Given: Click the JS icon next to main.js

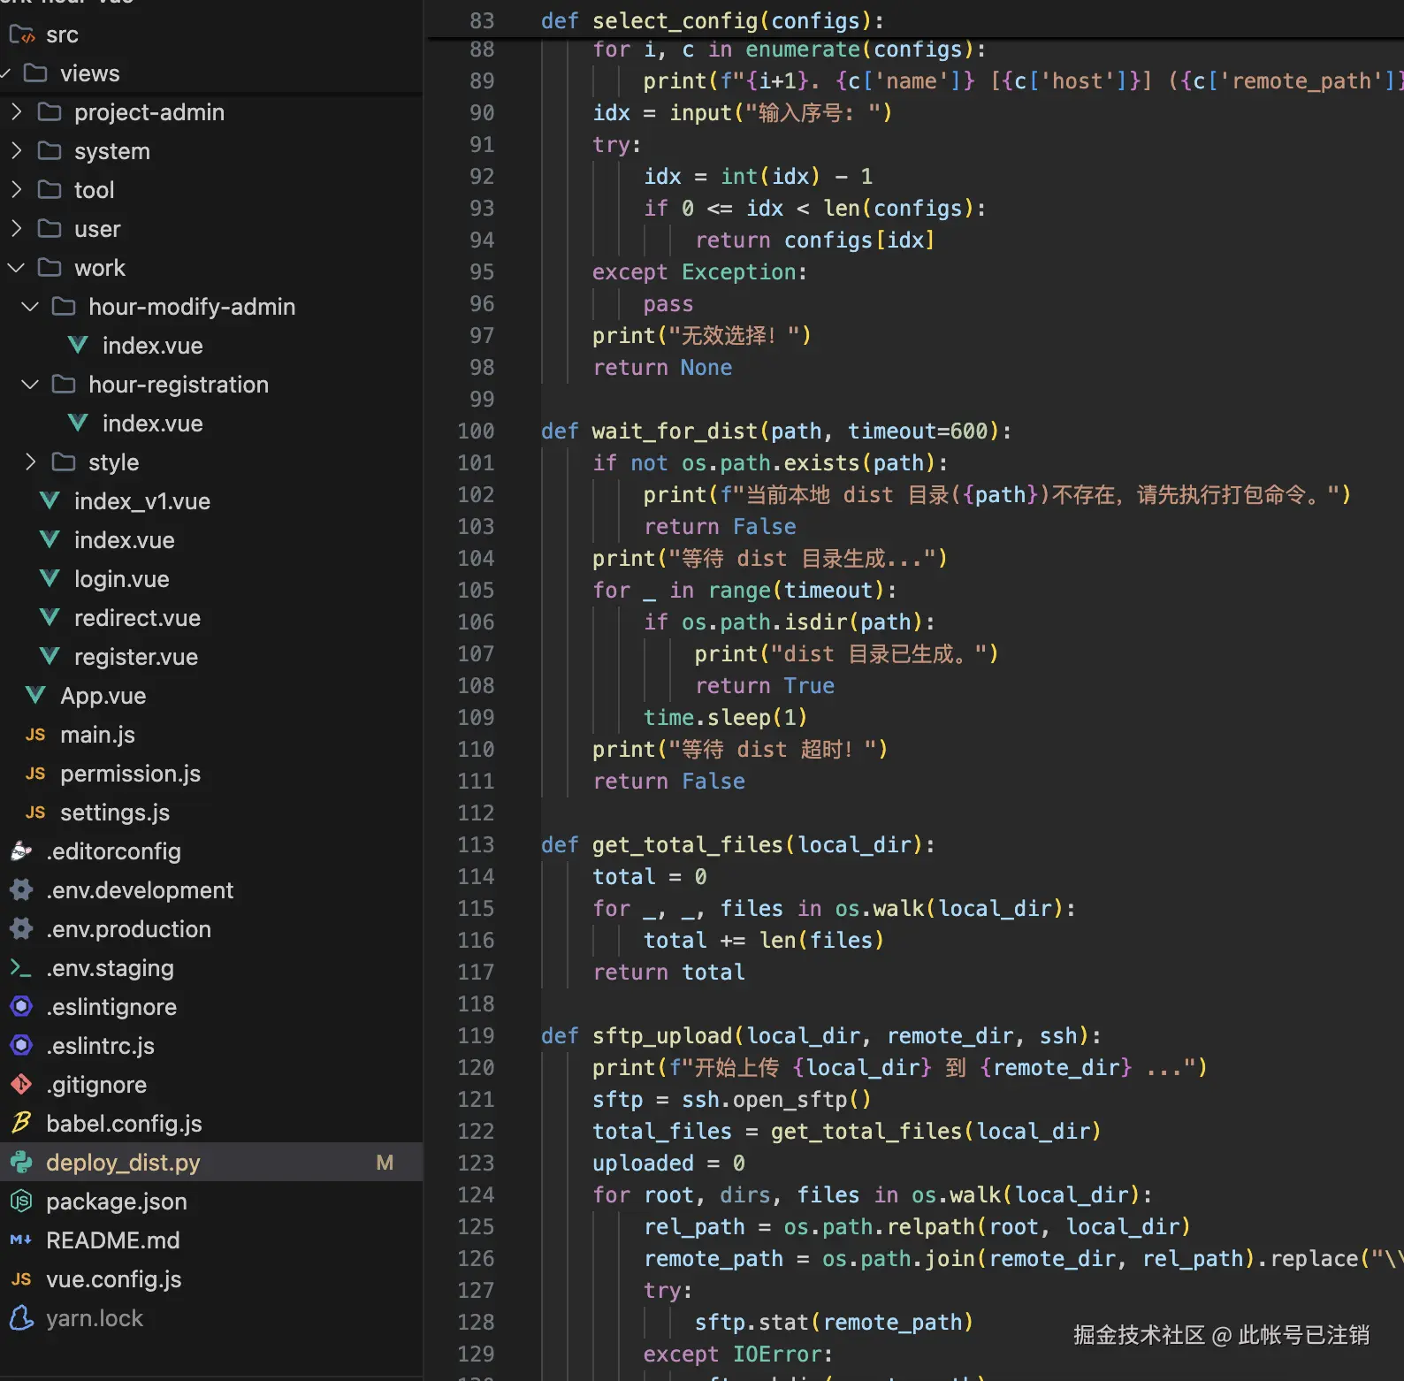Looking at the screenshot, I should click(35, 735).
